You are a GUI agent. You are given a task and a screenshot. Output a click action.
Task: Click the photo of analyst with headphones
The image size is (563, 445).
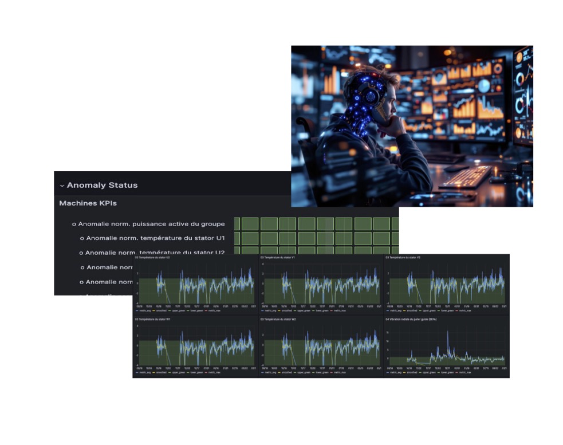[412, 126]
